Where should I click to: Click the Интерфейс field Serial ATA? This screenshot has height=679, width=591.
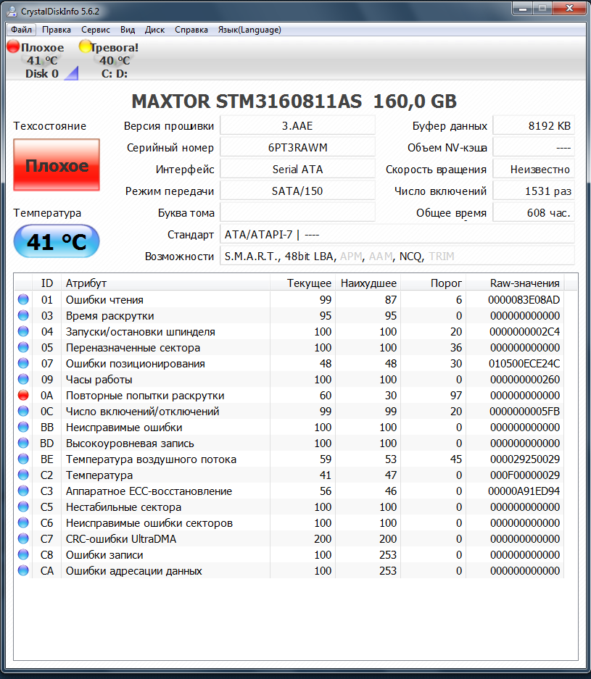(x=297, y=169)
